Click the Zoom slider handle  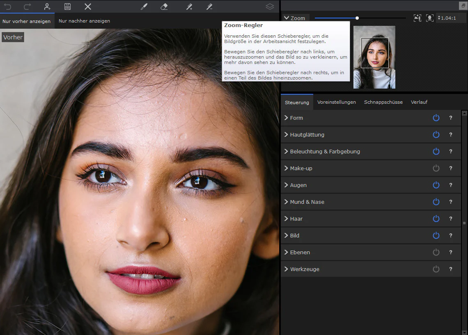pos(357,18)
